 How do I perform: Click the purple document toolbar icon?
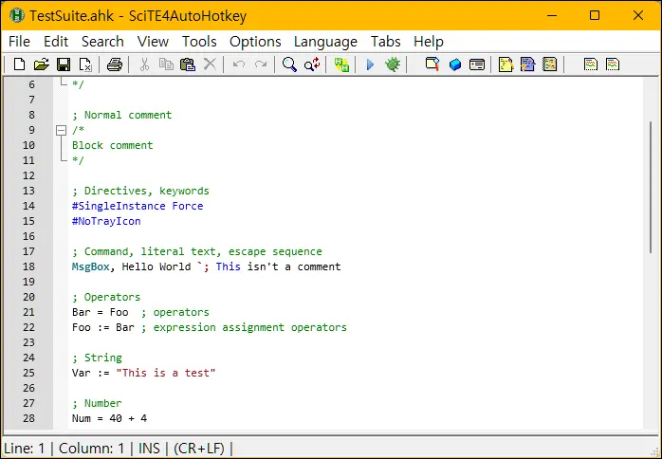pyautogui.click(x=527, y=64)
